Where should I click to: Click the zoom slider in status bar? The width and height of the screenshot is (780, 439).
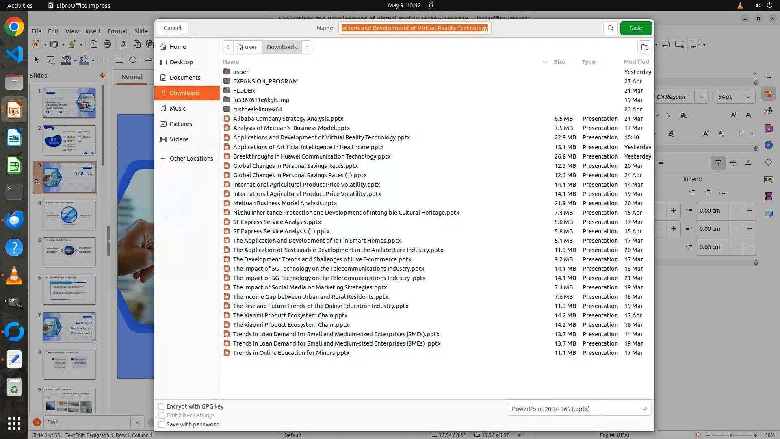click(729, 435)
